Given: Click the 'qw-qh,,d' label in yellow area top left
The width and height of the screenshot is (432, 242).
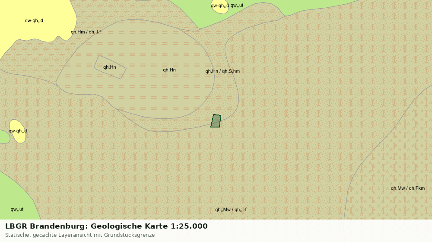Looking at the screenshot, I should [x=34, y=21].
